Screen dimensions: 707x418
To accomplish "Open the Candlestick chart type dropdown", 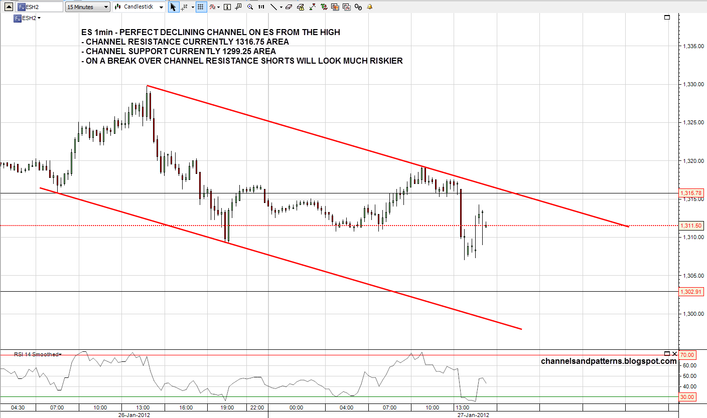I will [x=139, y=7].
